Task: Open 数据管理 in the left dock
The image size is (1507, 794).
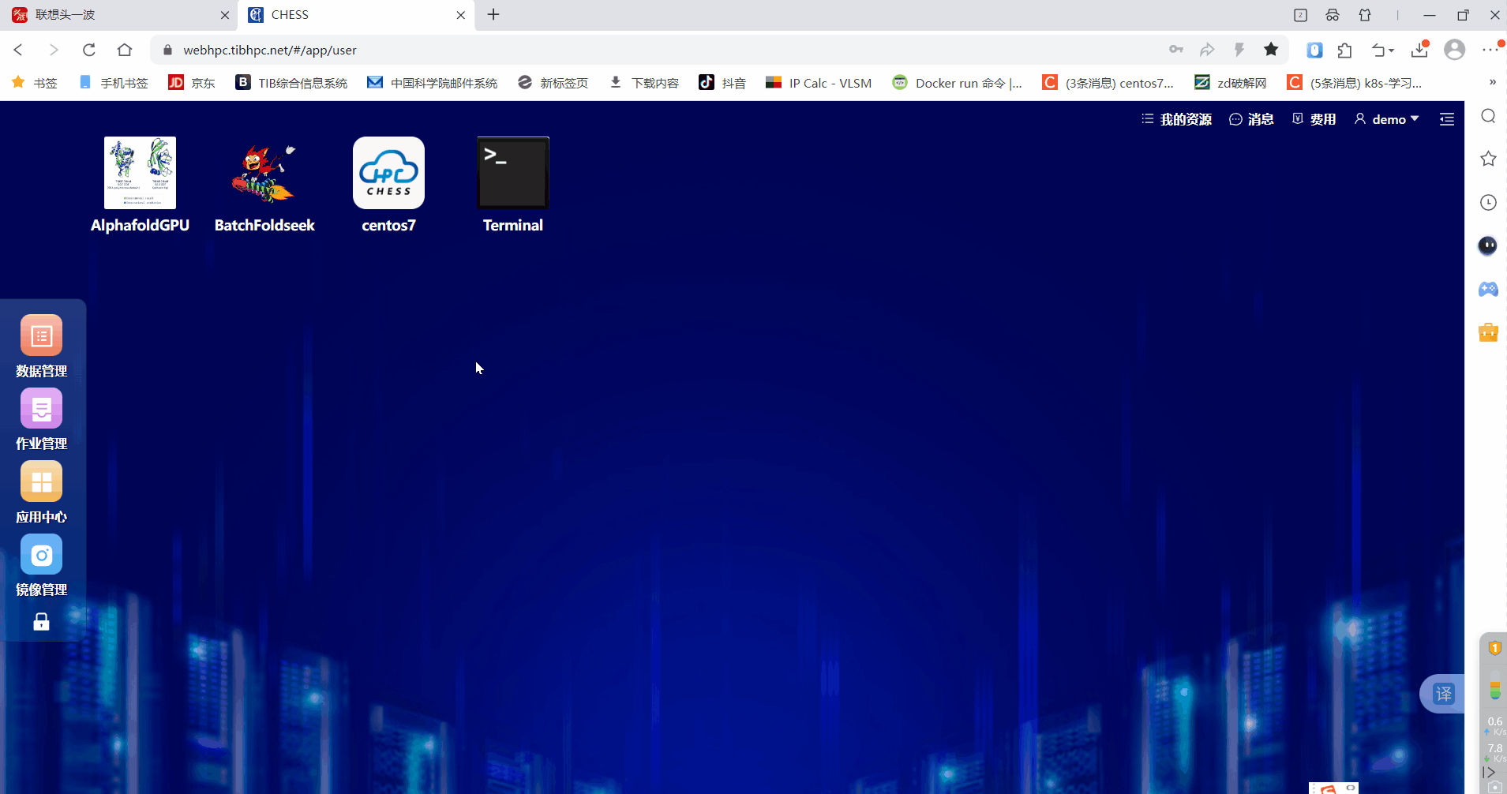Action: [x=41, y=335]
